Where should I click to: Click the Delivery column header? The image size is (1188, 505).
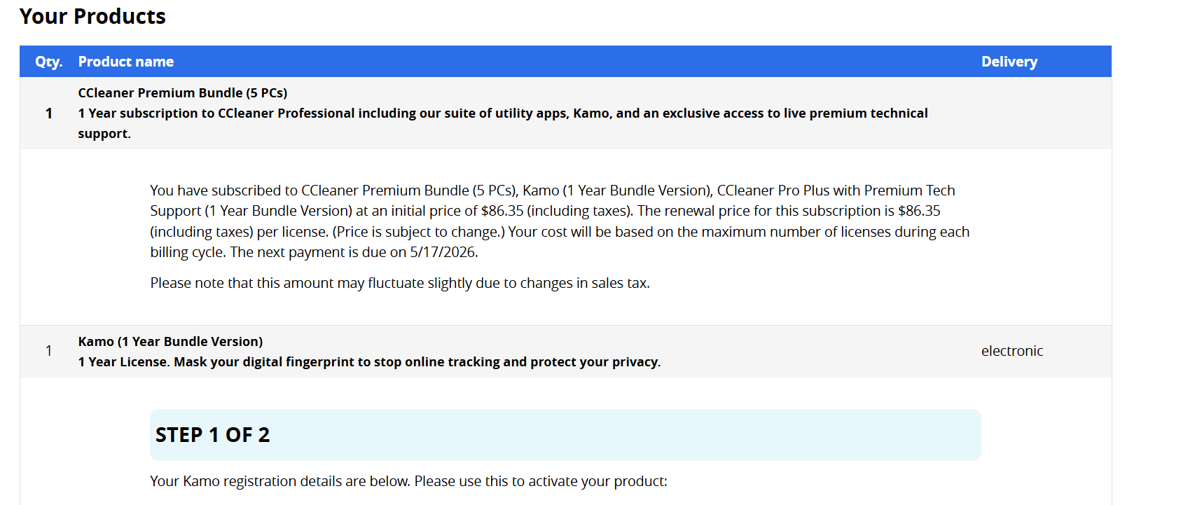click(1009, 62)
